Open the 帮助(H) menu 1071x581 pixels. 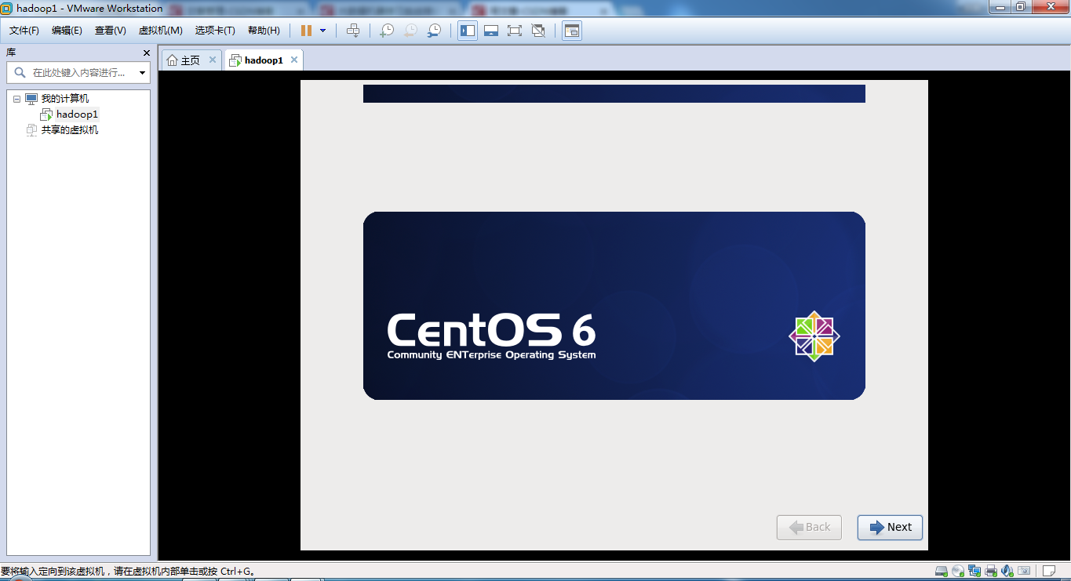point(264,31)
